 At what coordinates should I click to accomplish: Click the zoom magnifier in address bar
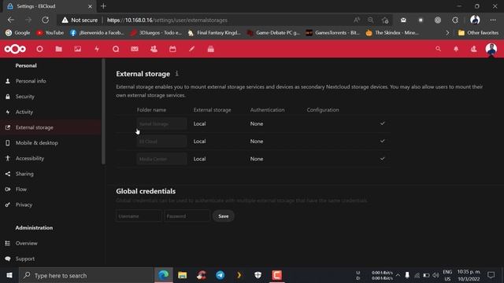(x=371, y=20)
